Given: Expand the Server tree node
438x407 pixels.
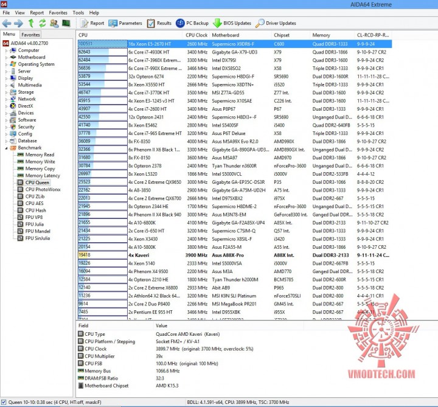Looking at the screenshot, I should 7,72.
